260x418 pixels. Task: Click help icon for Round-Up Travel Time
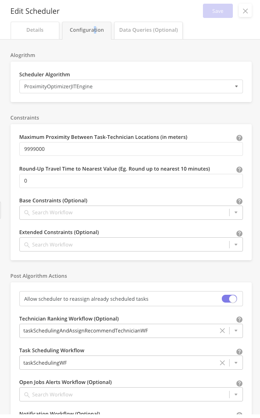[x=239, y=170]
